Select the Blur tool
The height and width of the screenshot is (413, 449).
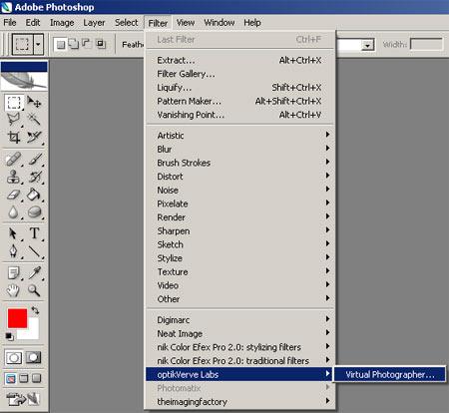point(14,212)
